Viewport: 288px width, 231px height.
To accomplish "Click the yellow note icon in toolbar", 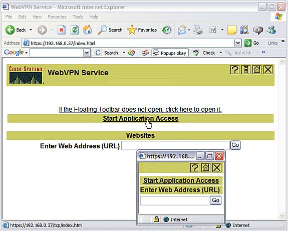I will (232, 30).
